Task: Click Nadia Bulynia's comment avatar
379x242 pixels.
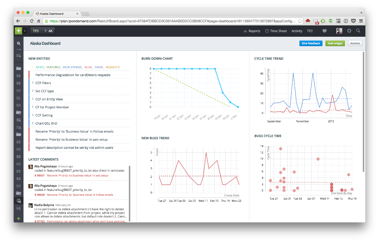Action: click(x=31, y=206)
